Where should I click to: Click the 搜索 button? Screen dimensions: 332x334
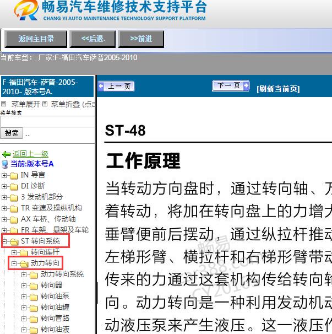pyautogui.click(x=11, y=133)
